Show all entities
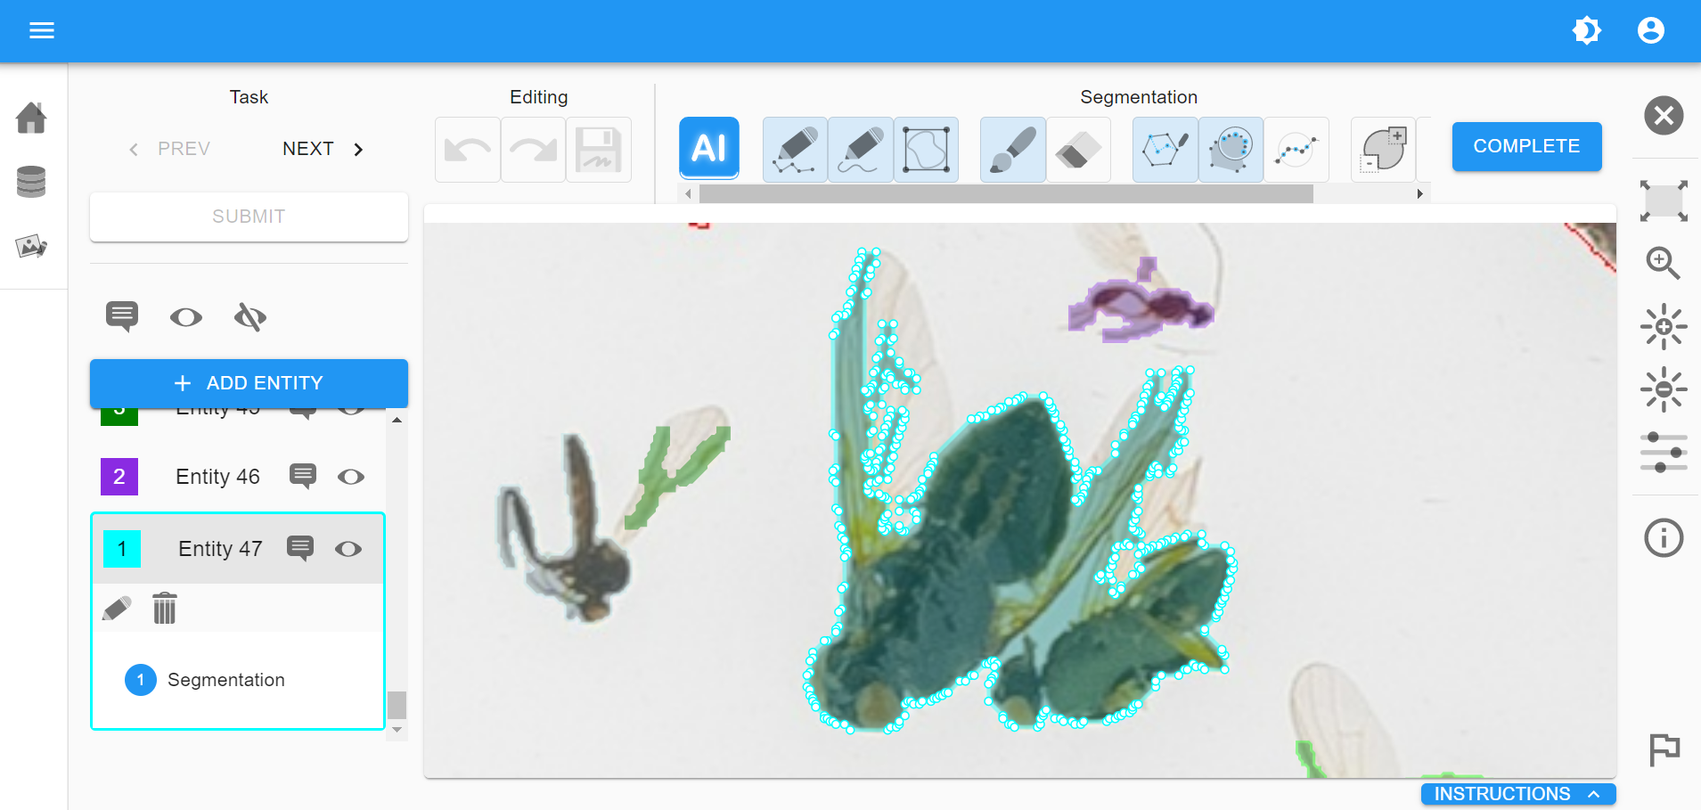This screenshot has width=1701, height=810. tap(186, 317)
